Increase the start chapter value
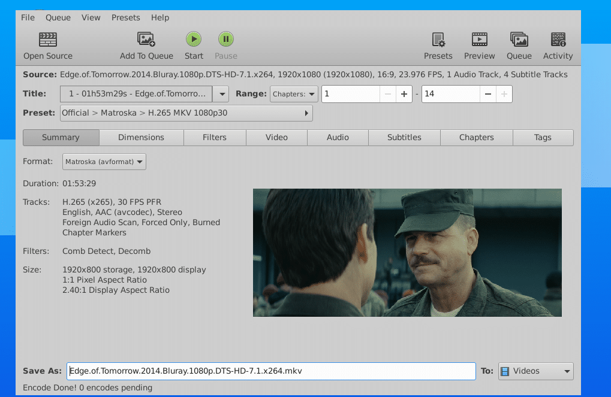Viewport: 611px width, 397px height. pyautogui.click(x=404, y=94)
